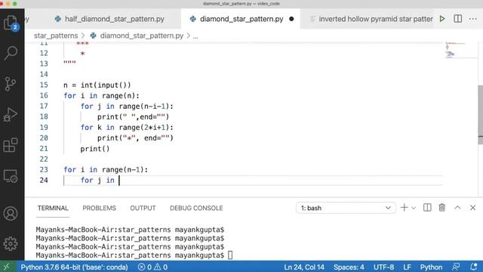Expand the new terminal launch profile arrow

(414, 209)
